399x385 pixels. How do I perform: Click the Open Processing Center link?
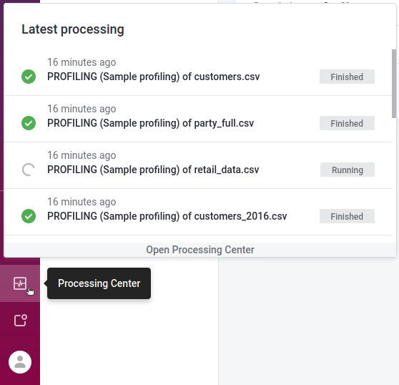tap(200, 250)
